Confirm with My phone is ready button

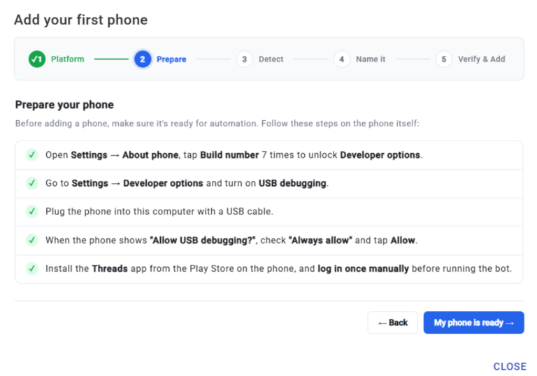click(473, 323)
